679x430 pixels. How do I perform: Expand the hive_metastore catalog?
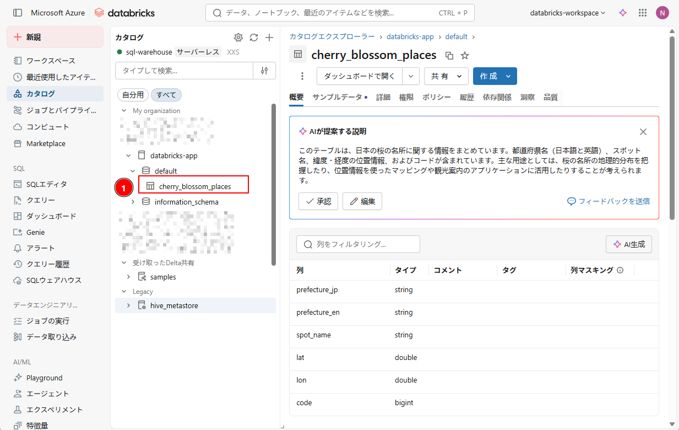(128, 305)
